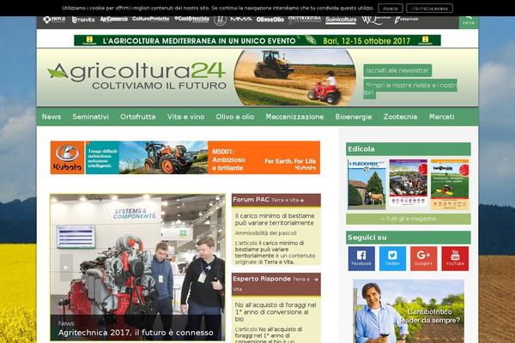
Task: Open the Fleckvieh magazine cover
Action: coord(367,184)
